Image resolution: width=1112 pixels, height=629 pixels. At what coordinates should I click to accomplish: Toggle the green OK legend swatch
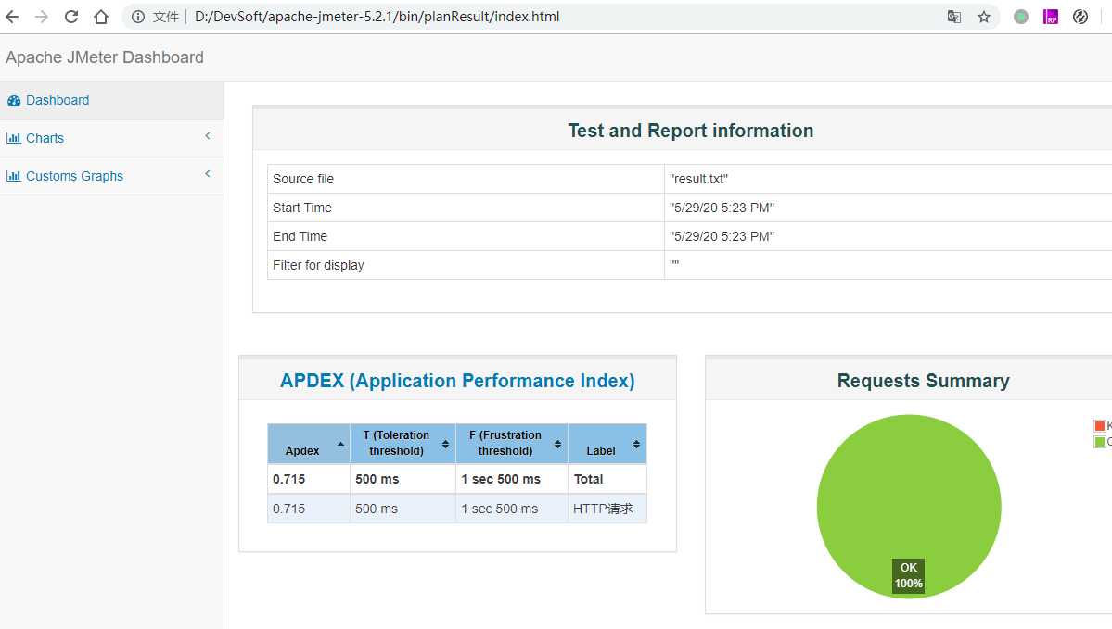[x=1100, y=442]
